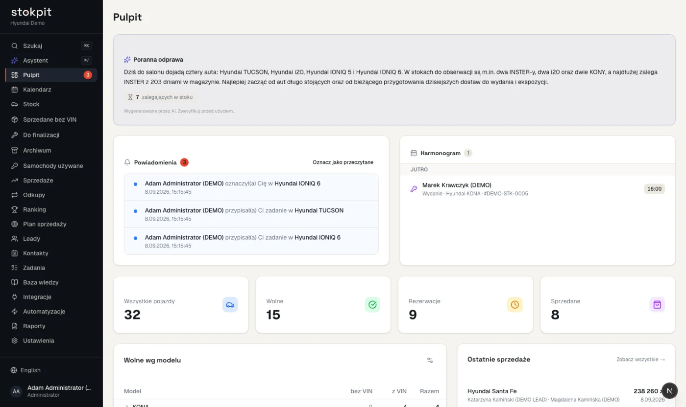
Task: Open the Hyundai Santa Fe sale entry
Action: (x=566, y=395)
